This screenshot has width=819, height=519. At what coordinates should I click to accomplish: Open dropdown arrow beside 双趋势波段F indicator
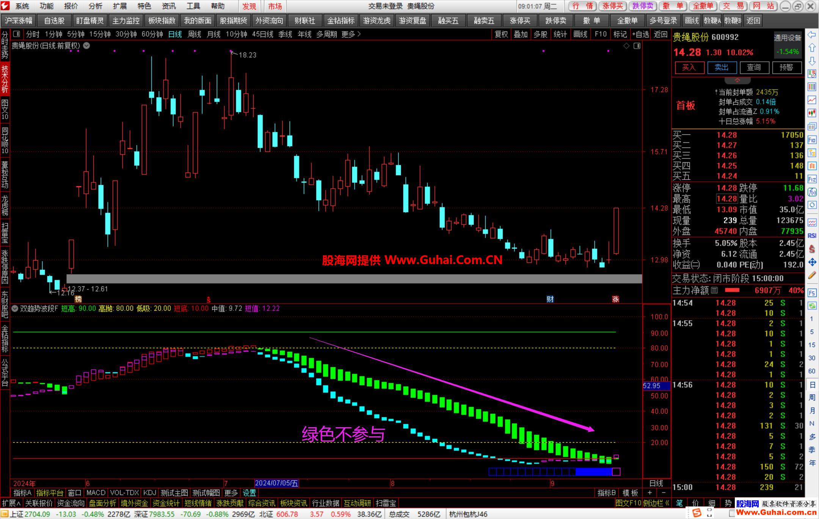15,308
